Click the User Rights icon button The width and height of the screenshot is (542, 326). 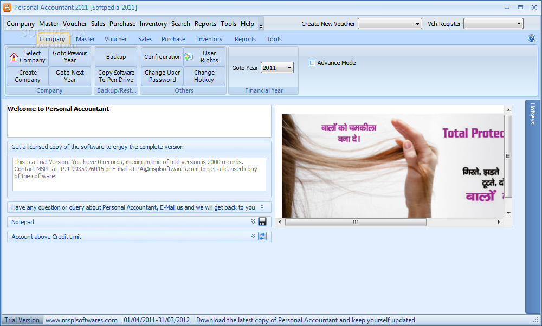[204, 57]
